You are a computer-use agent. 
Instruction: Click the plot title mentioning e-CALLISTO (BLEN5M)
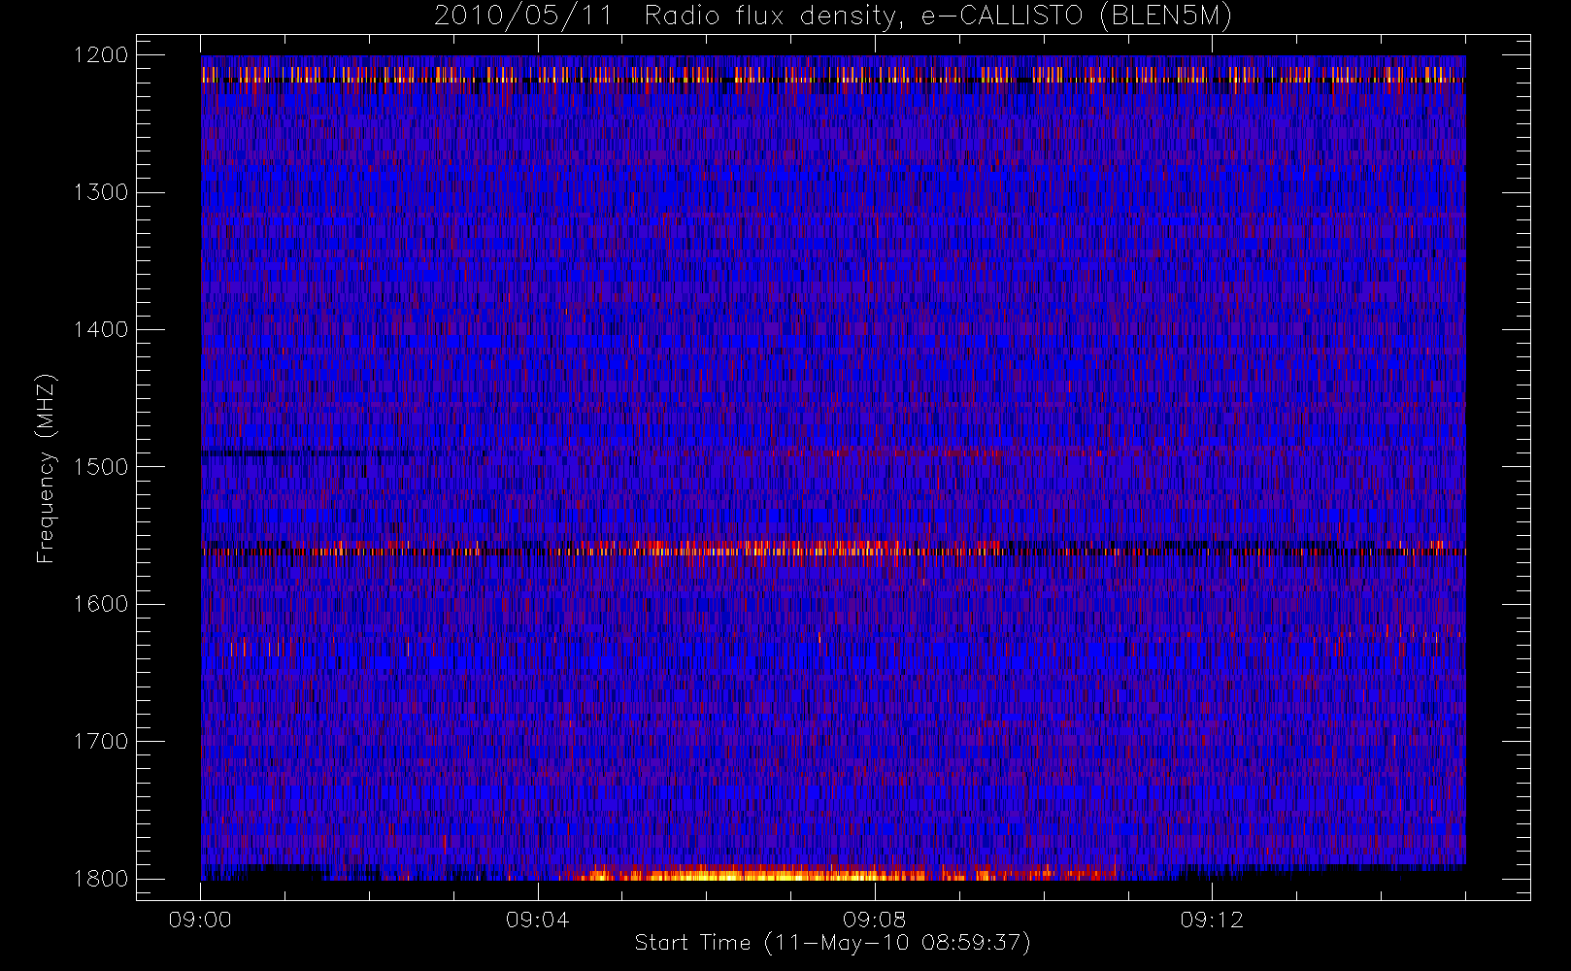coord(832,17)
